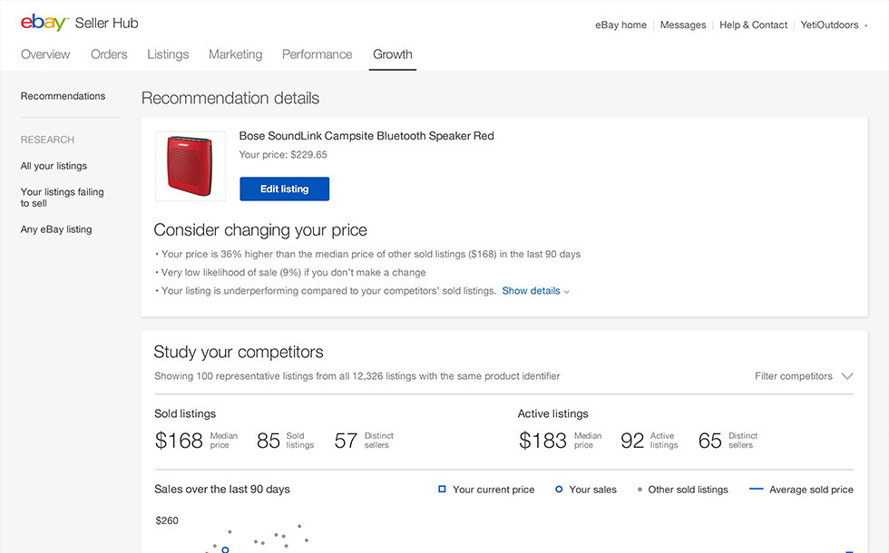Expand Show details link
Viewport: 889px width, 553px height.
(536, 291)
